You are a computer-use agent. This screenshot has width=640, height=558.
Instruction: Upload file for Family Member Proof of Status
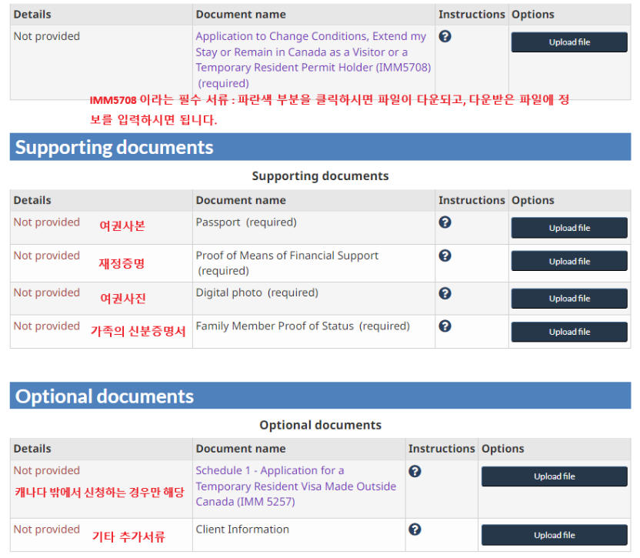click(569, 332)
